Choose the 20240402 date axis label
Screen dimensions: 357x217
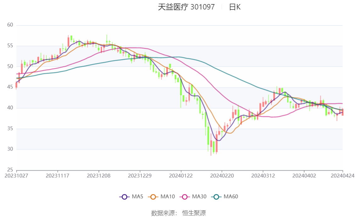tap(304, 176)
